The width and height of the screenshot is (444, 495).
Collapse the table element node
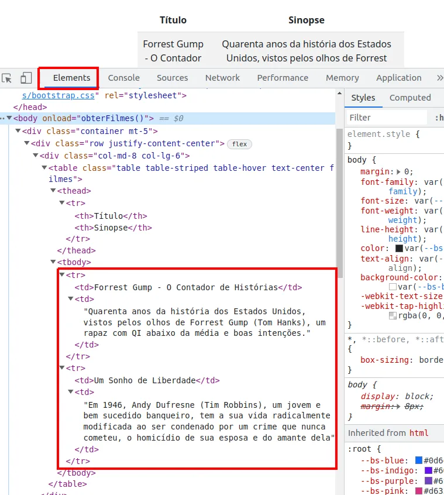point(44,167)
